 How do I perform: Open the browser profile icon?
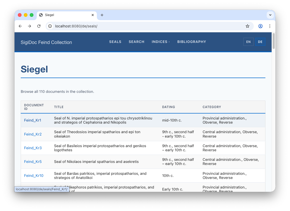pyautogui.click(x=260, y=26)
